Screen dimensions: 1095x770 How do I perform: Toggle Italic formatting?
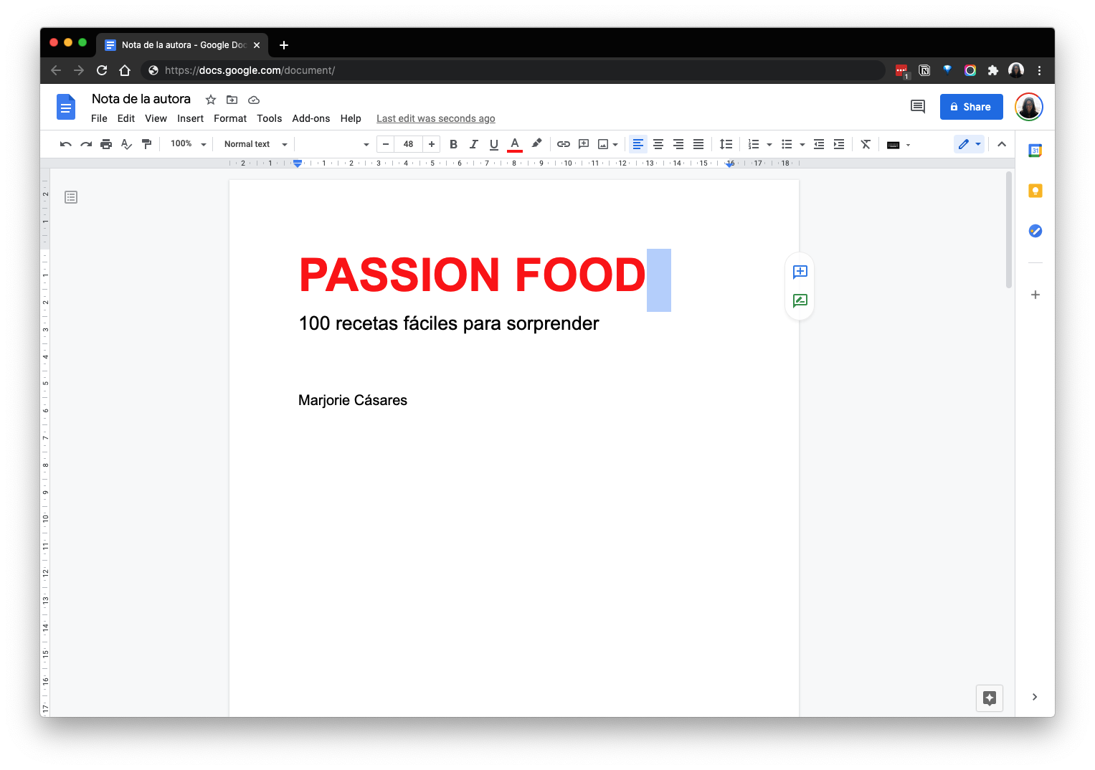(x=473, y=144)
